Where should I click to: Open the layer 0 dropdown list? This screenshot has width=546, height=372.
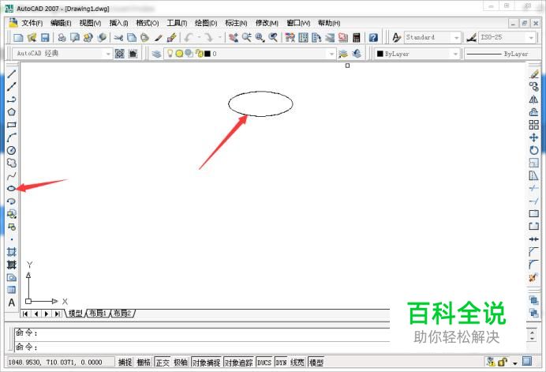click(331, 54)
